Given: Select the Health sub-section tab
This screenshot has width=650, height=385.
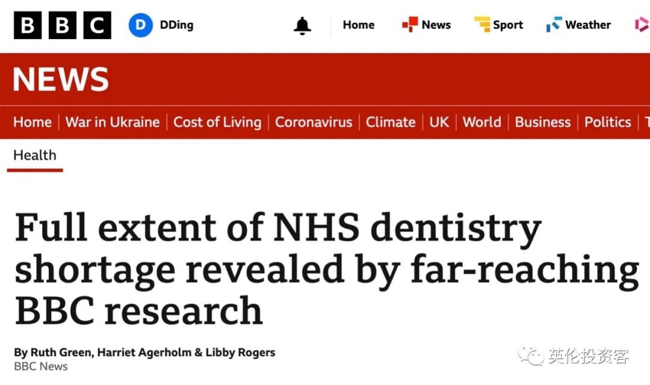Looking at the screenshot, I should [x=35, y=155].
